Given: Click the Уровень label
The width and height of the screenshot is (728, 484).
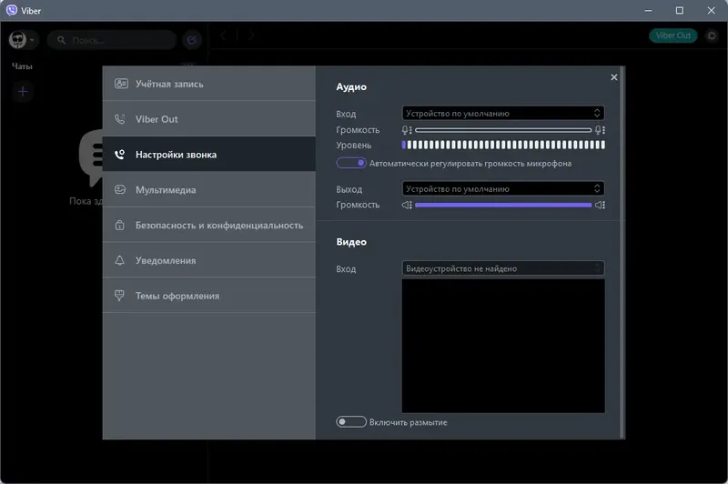Looking at the screenshot, I should click(354, 146).
